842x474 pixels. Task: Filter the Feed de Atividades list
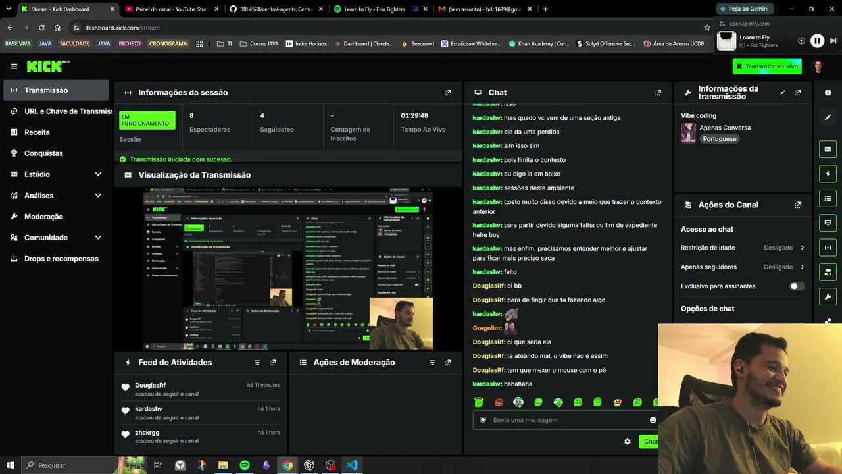click(257, 363)
